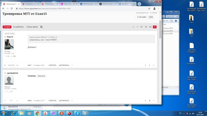The height and width of the screenshot is (116, 207).
Task: Open folder 222 on desktop
Action: pyautogui.click(x=192, y=33)
